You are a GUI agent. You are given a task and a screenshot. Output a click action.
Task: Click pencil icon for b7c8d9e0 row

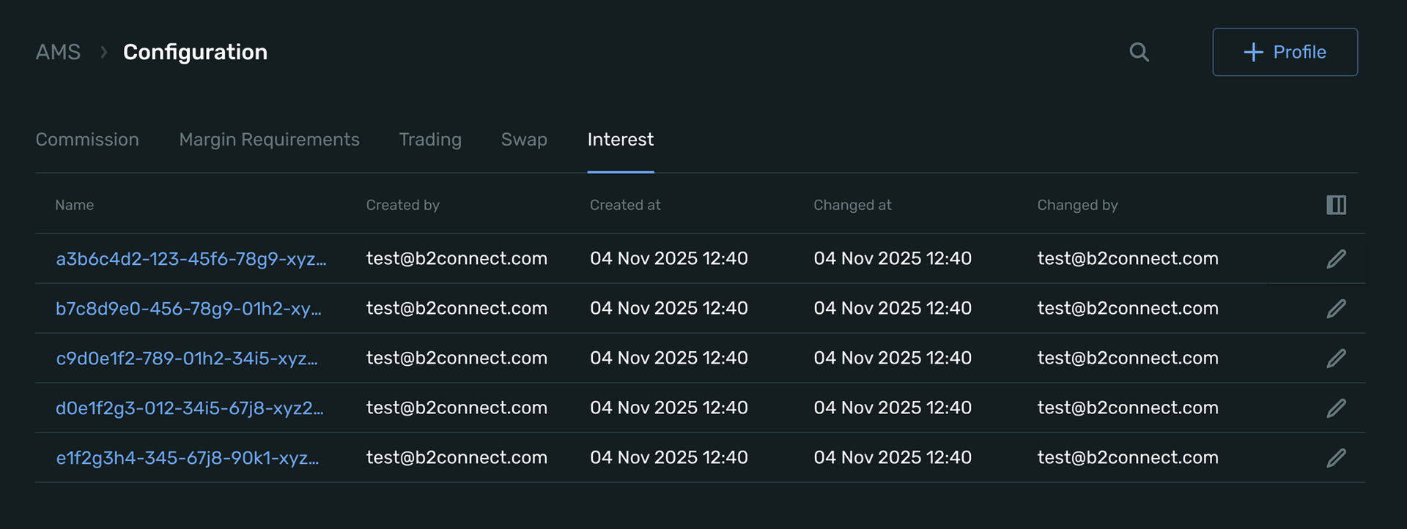point(1336,309)
